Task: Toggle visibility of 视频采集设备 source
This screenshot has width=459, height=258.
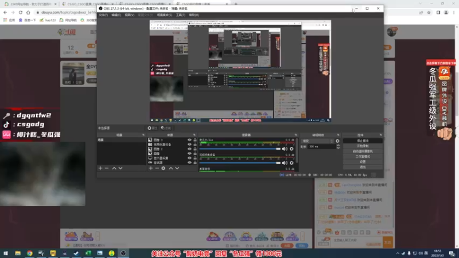Action: pyautogui.click(x=189, y=144)
